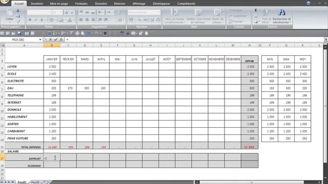Image resolution: width=328 pixels, height=184 pixels.
Task: Click the percent style icon
Action: (139, 20)
